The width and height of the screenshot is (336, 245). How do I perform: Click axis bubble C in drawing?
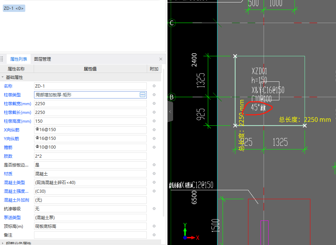tap(172, 23)
